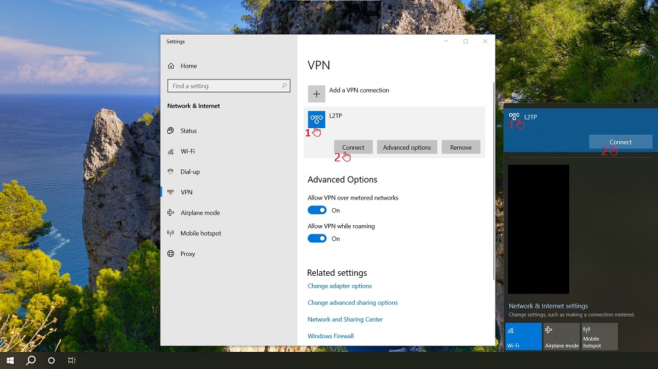Viewport: 658px width, 369px height.
Task: Click the Mobile hotspot quick action tile
Action: [x=599, y=336]
